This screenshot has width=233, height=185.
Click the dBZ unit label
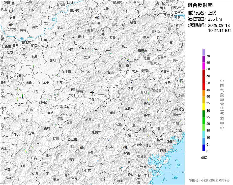[204, 158]
